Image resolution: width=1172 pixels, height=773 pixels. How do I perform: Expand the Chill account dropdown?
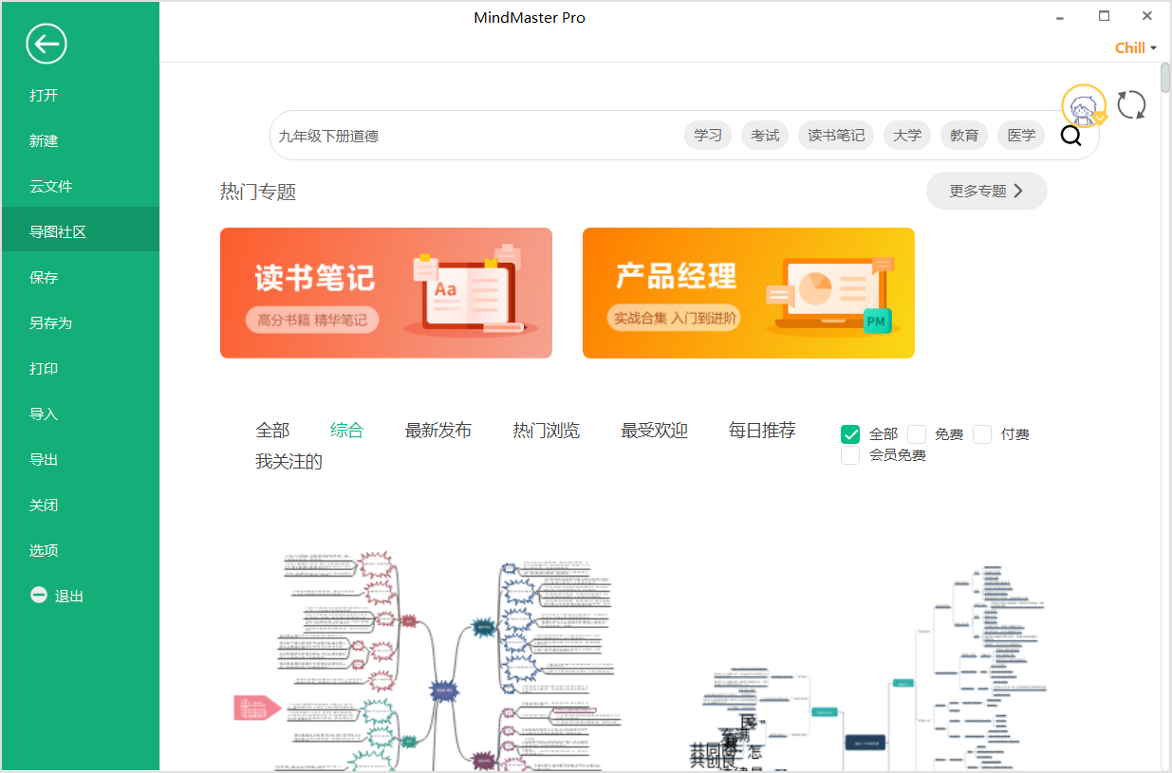coord(1136,47)
